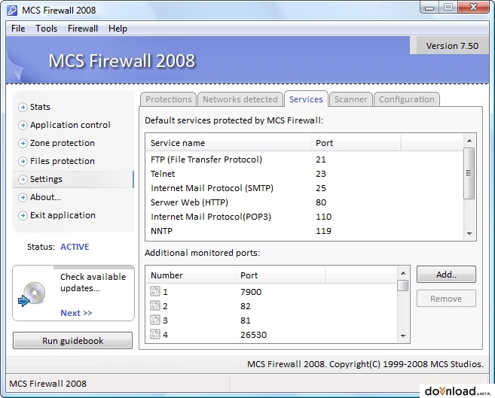Click the port icon in row 4
This screenshot has width=495, height=398.
coord(155,334)
